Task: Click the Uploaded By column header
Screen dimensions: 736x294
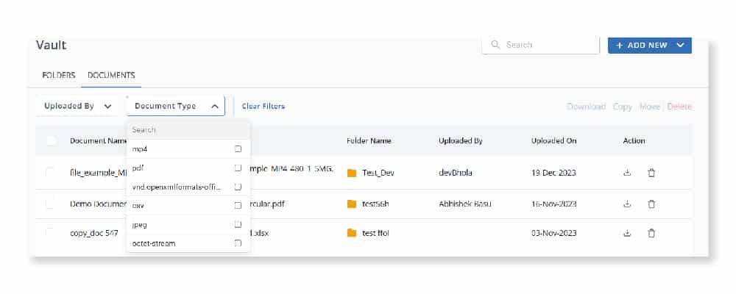Action: coord(461,140)
